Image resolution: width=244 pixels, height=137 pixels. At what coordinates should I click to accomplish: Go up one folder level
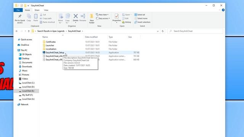pos(29,31)
